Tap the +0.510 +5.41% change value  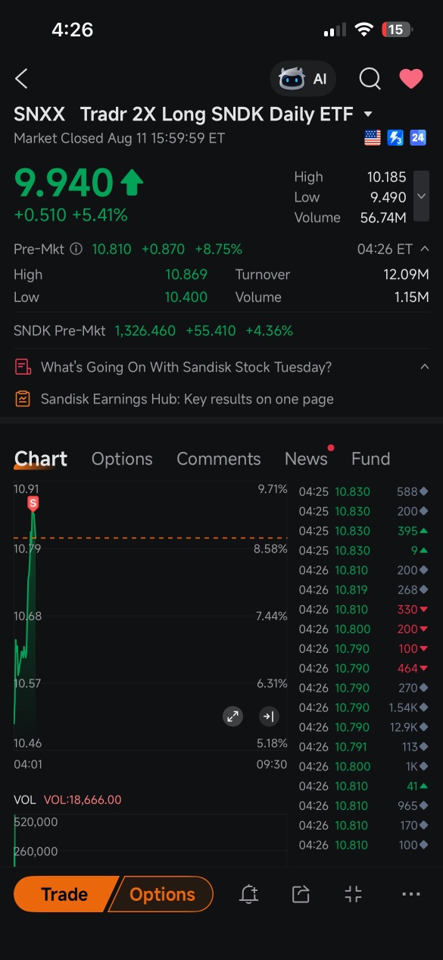pyautogui.click(x=70, y=215)
